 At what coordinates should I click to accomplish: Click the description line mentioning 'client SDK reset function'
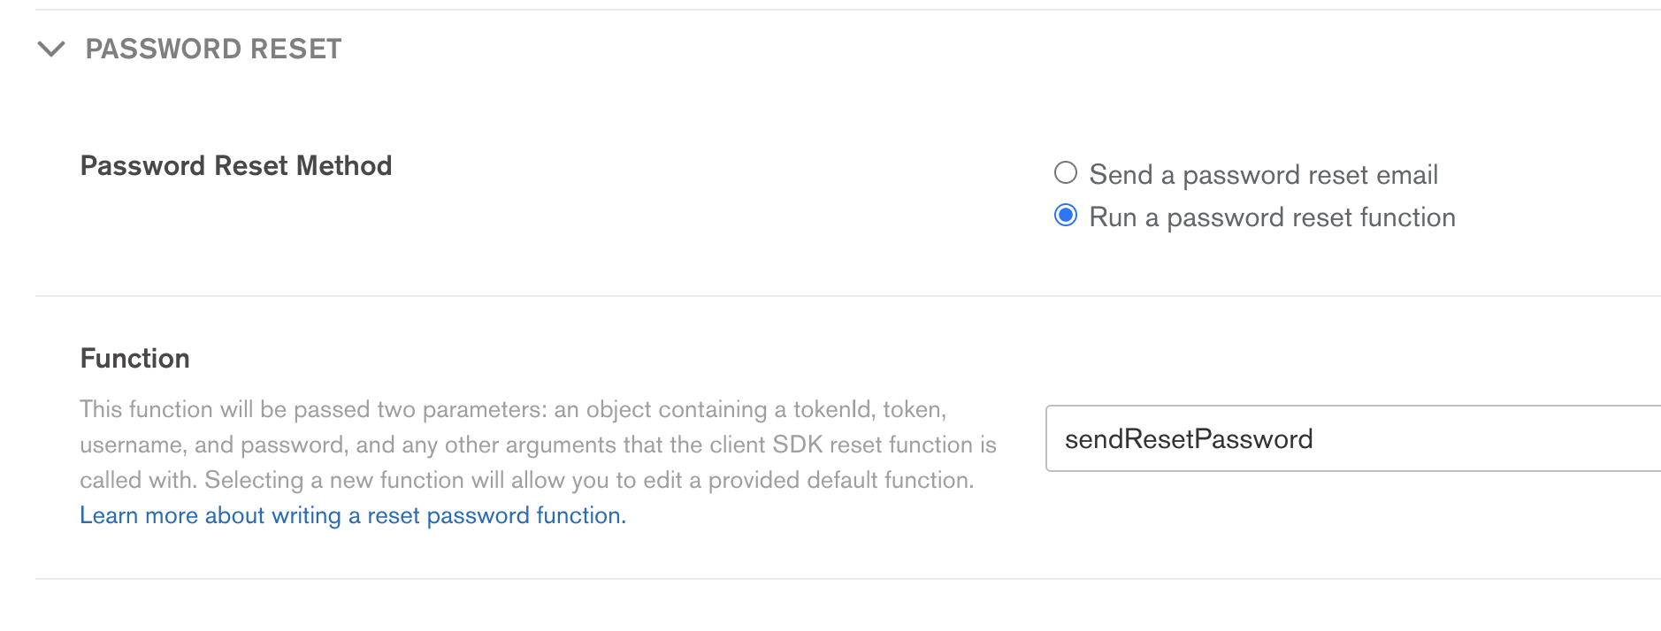[538, 445]
